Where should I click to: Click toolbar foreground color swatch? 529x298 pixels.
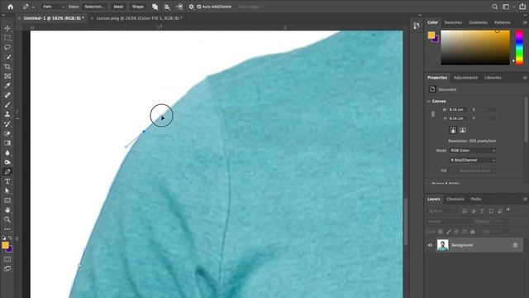(5, 245)
